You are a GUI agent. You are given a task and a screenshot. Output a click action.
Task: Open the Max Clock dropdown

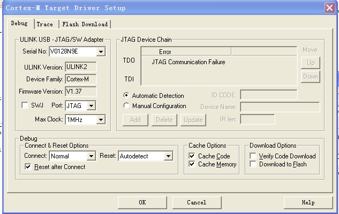click(x=101, y=119)
